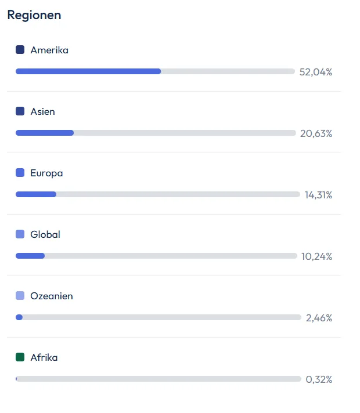Image resolution: width=360 pixels, height=413 pixels.
Task: Click the blue Europa color swatch
Action: (x=20, y=172)
